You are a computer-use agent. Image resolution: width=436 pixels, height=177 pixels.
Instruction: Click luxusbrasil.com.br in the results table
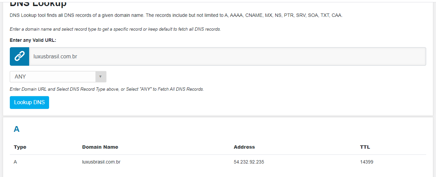(x=101, y=162)
